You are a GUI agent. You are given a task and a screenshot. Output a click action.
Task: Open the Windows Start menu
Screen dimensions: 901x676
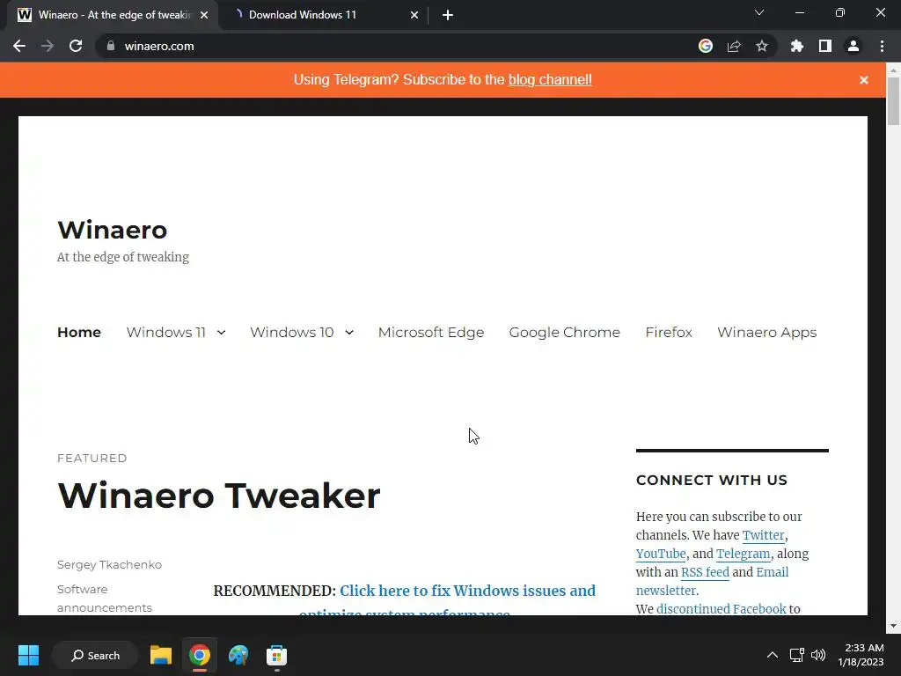click(28, 655)
